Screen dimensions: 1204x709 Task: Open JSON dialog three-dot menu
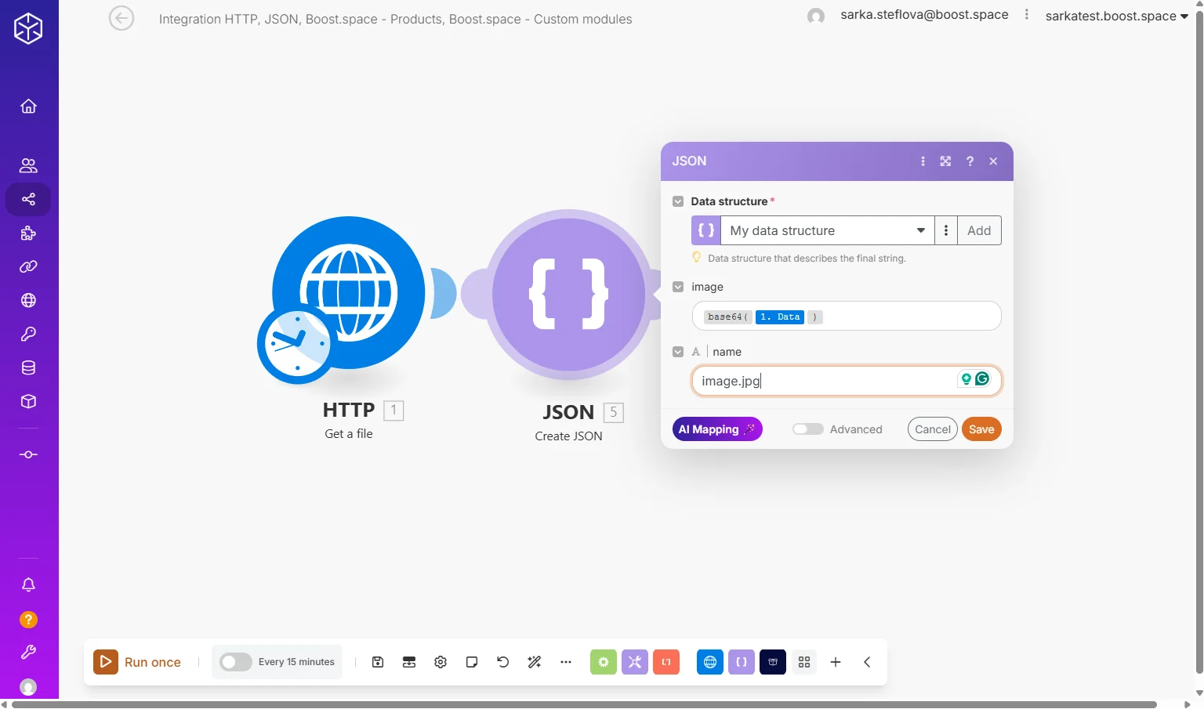923,161
